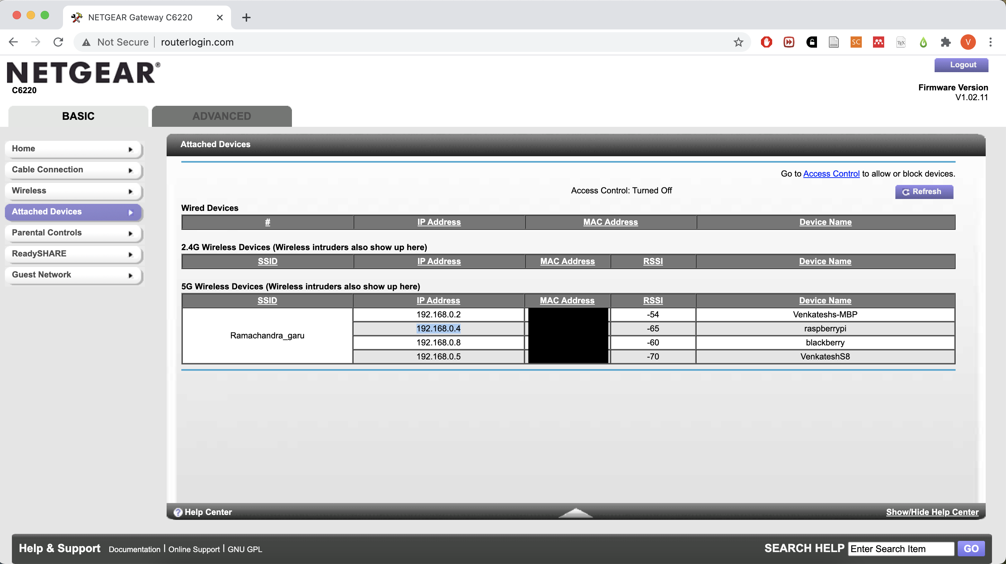This screenshot has height=564, width=1006.
Task: Open the black padlock extension icon
Action: point(811,42)
